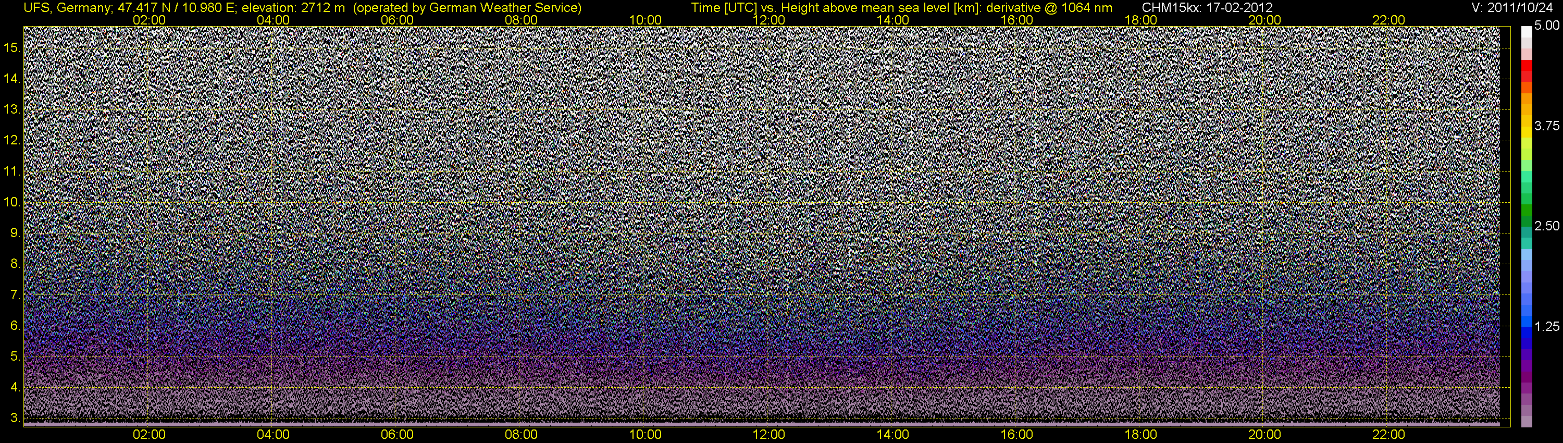Click the text "(operated by German Weather Service)"
Image resolution: width=1563 pixels, height=443 pixels.
467,8
